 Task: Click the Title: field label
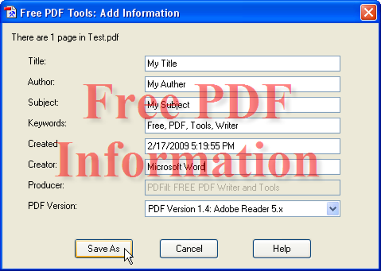37,61
